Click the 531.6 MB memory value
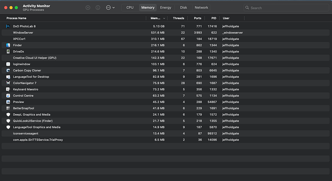 158,33
